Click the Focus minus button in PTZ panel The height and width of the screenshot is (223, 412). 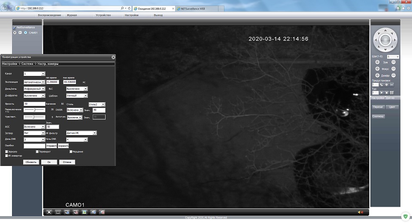pos(394,69)
